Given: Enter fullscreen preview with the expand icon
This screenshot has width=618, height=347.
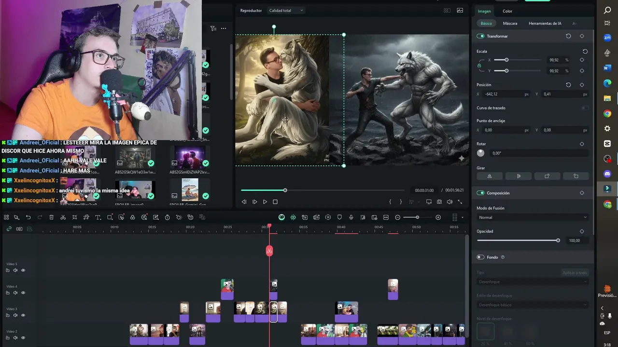Looking at the screenshot, I should [x=460, y=202].
